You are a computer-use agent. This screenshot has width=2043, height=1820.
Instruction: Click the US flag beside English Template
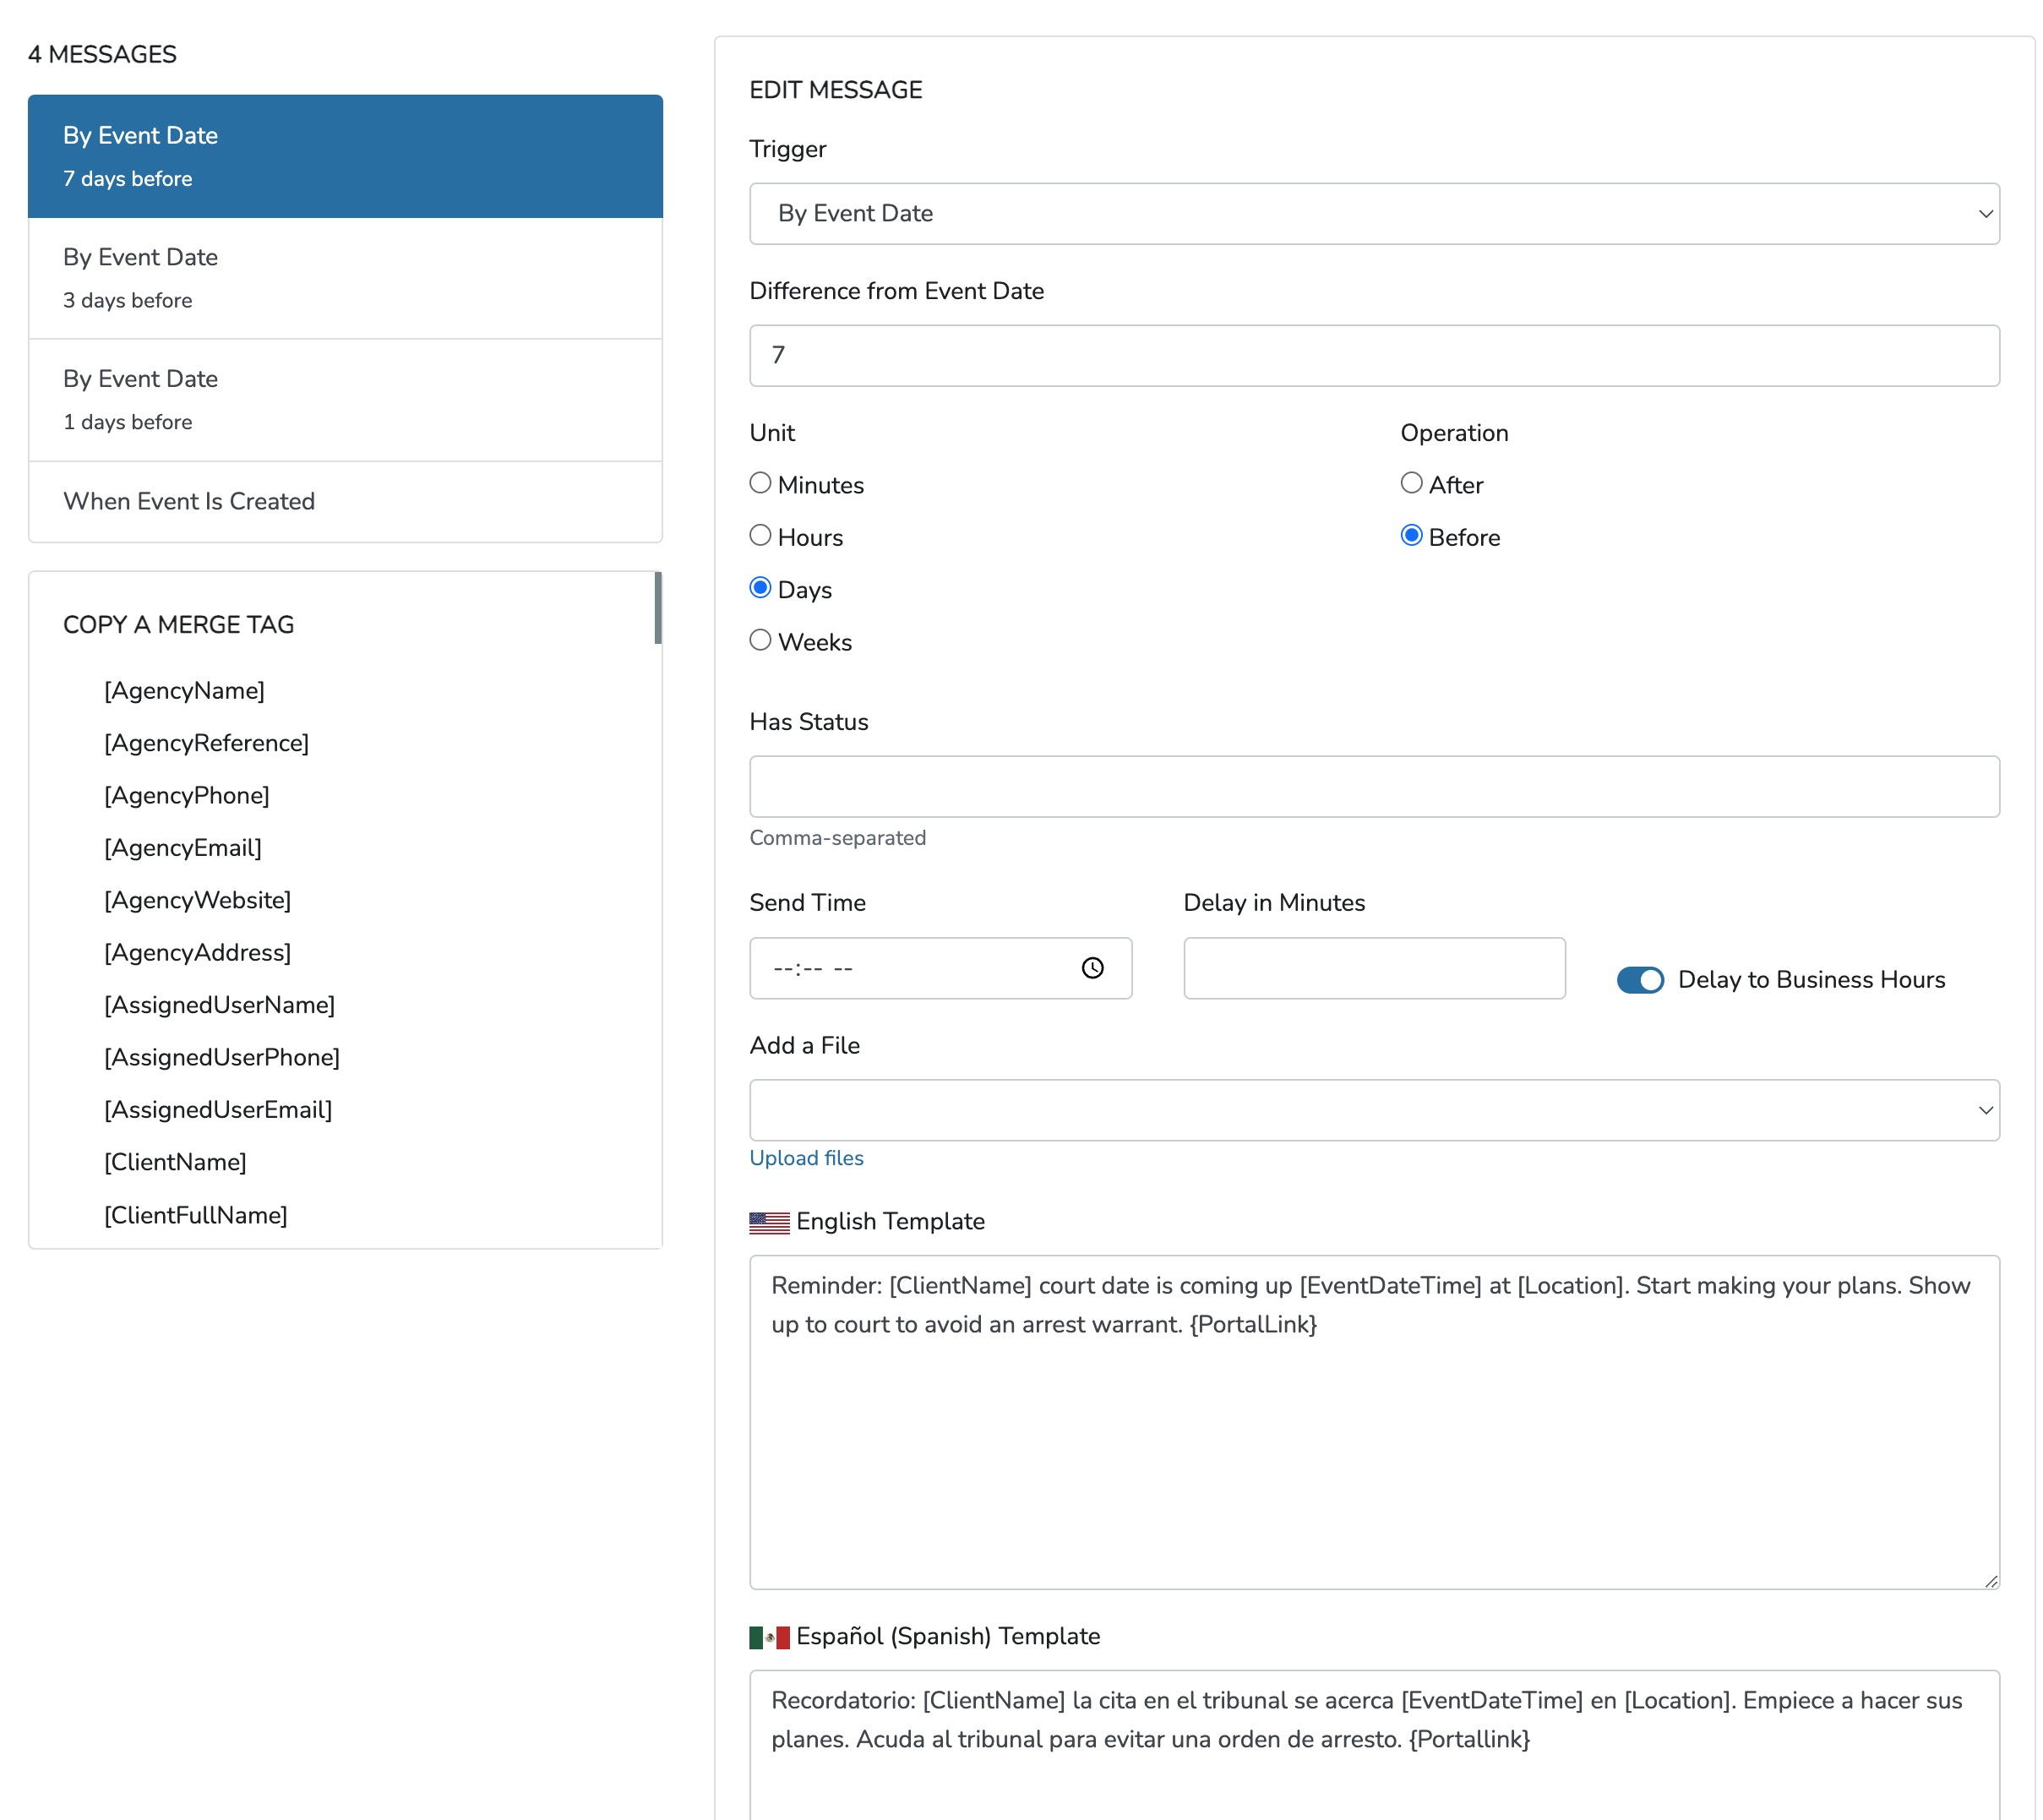[768, 1222]
